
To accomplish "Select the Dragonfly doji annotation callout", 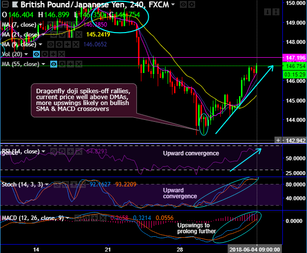I will (x=84, y=100).
